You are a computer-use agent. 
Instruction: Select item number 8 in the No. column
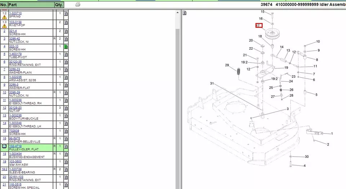4,77
